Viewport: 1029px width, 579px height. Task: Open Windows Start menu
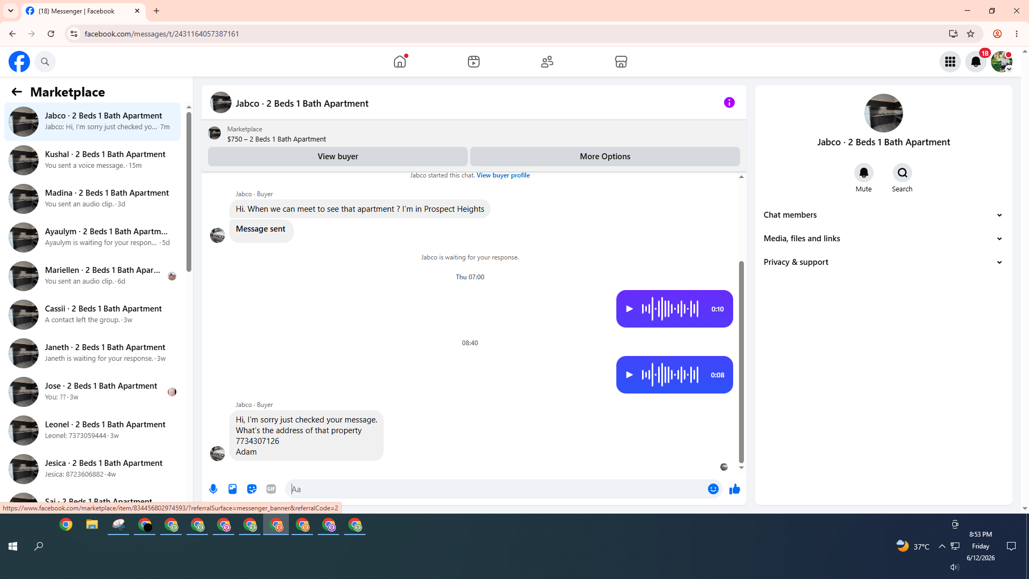tap(13, 546)
